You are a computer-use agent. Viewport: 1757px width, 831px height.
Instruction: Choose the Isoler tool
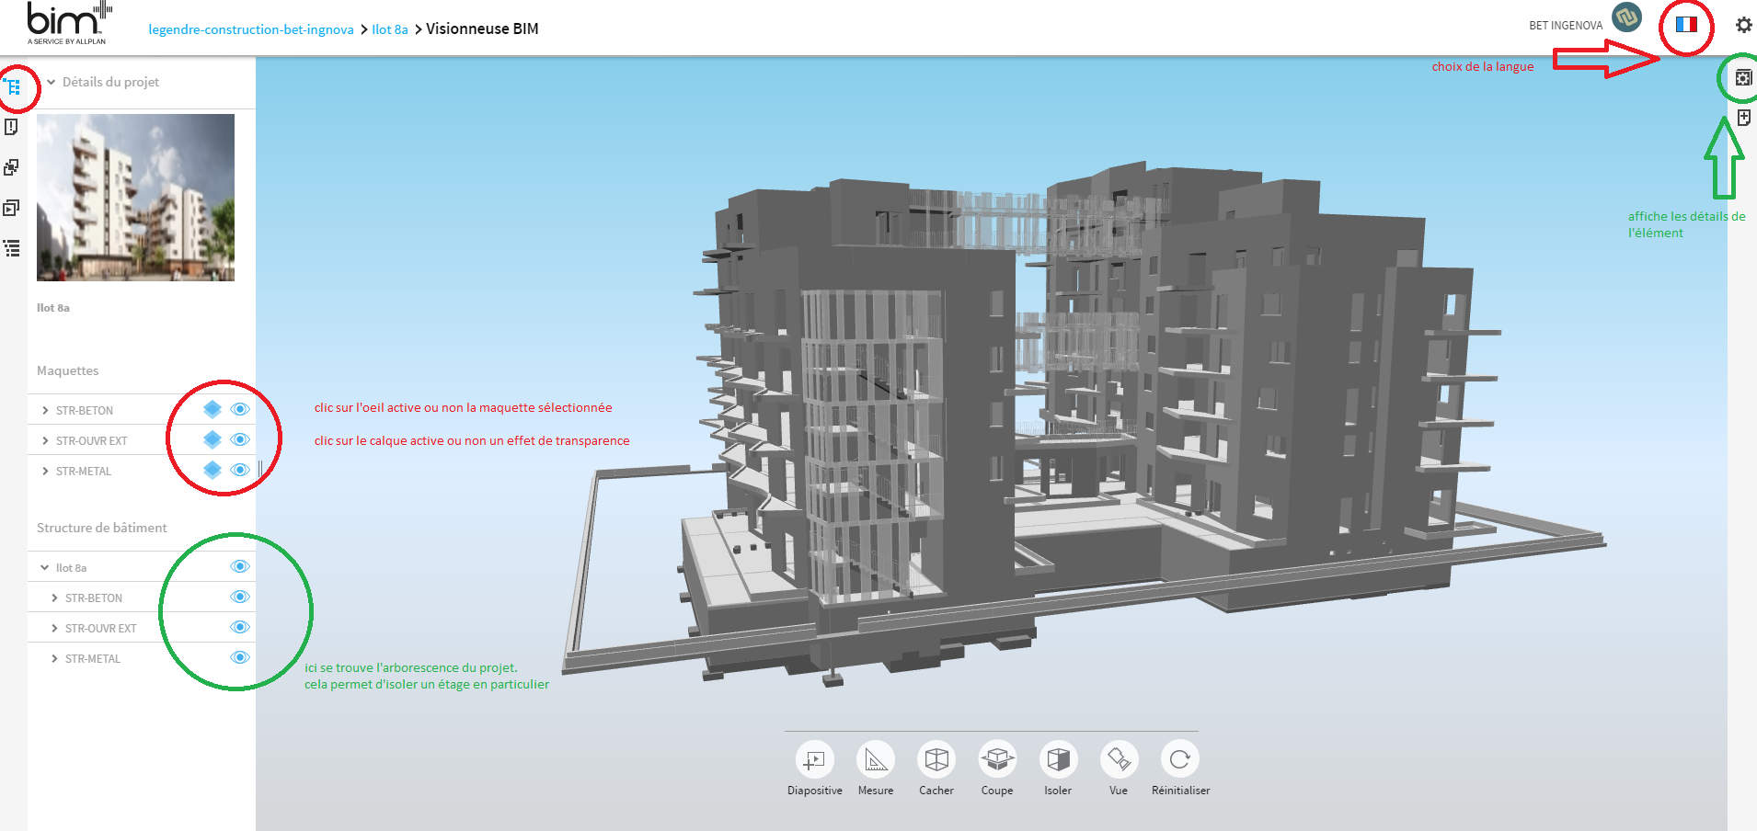[x=1058, y=760]
